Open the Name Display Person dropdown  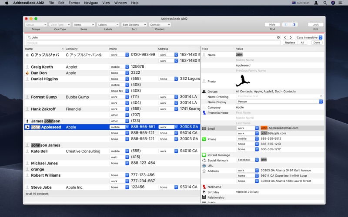tap(279, 102)
